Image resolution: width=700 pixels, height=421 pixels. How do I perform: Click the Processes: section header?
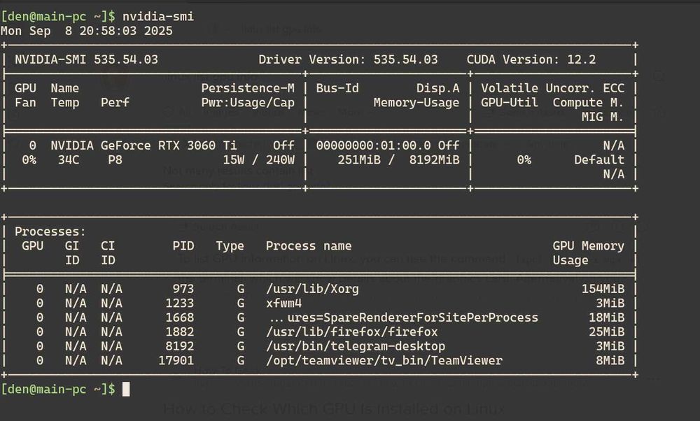pyautogui.click(x=50, y=231)
